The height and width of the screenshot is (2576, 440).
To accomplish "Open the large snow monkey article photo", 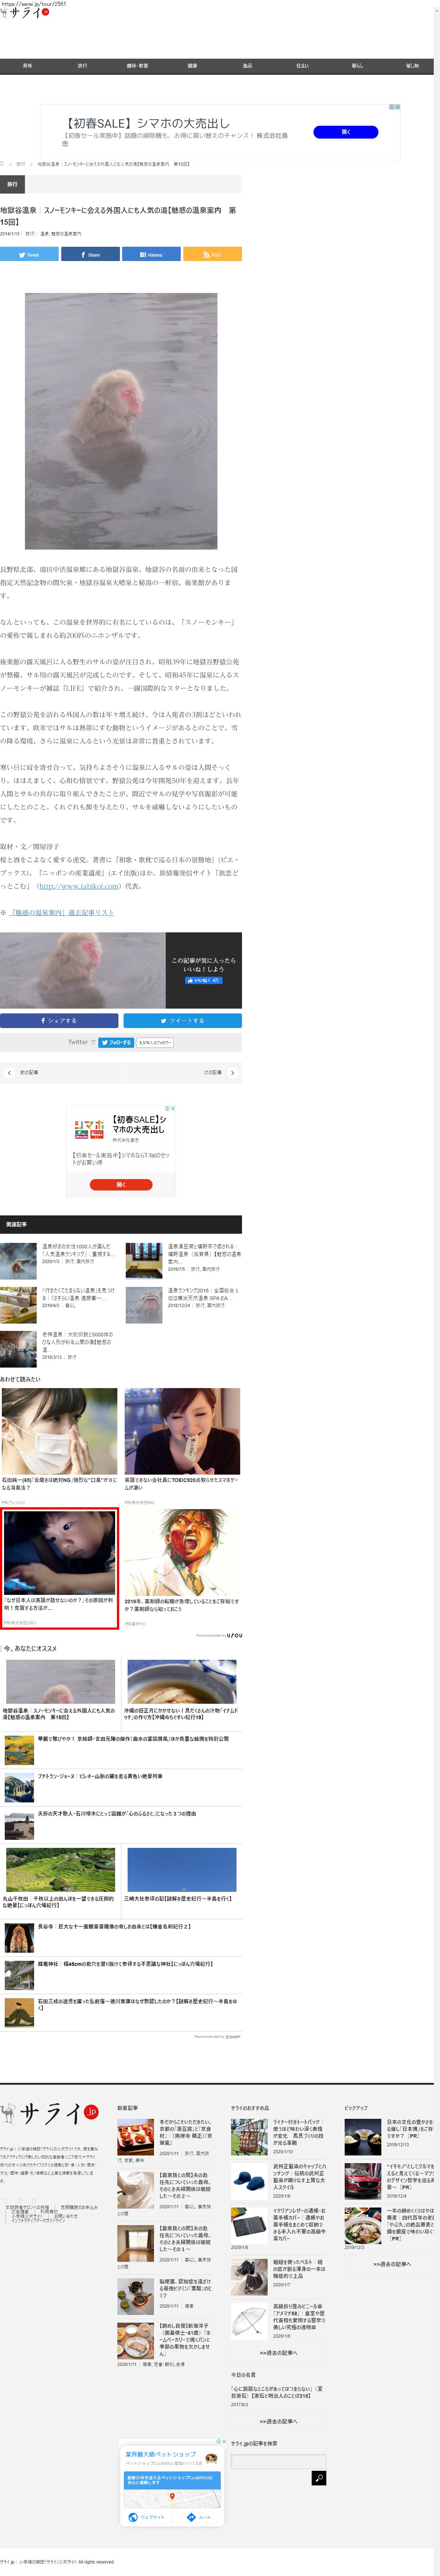I will 121,420.
